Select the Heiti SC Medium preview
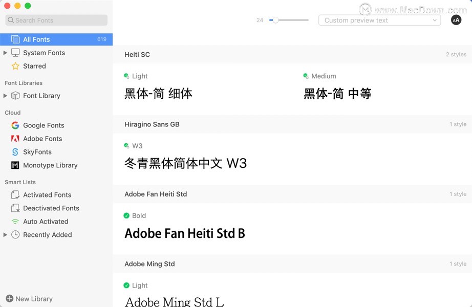The image size is (472, 307). pos(337,93)
